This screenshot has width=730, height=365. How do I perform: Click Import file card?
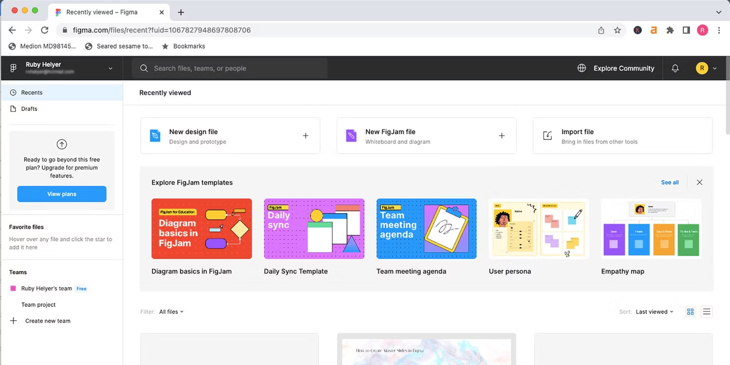click(x=623, y=136)
